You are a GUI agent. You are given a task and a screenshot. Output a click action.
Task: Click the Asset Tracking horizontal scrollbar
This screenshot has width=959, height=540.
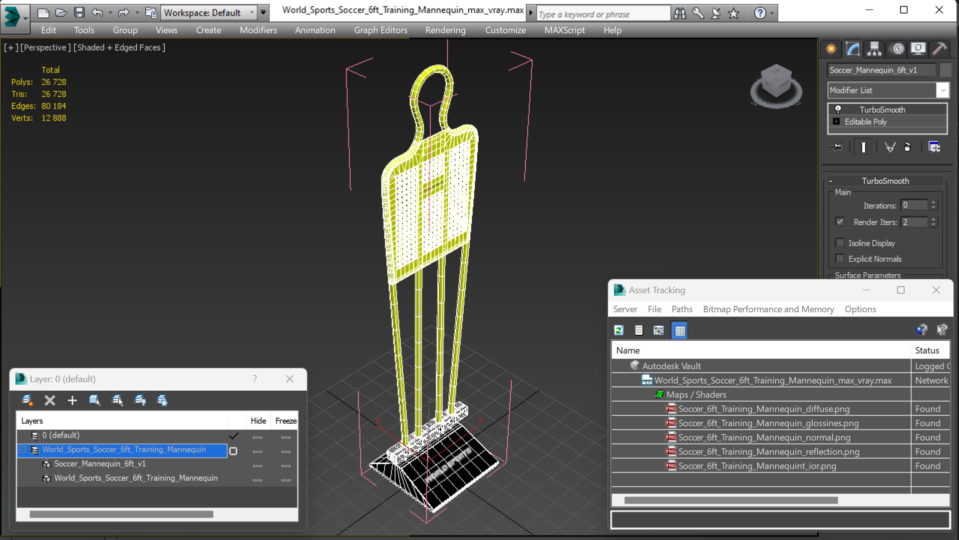(x=731, y=500)
